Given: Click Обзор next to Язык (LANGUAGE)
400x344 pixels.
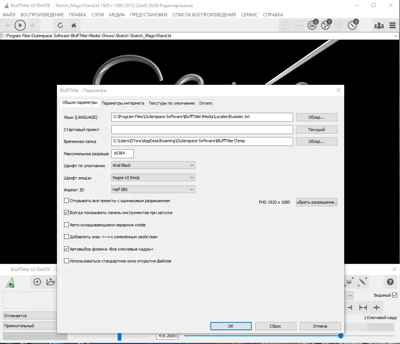Looking at the screenshot, I should click(317, 117).
